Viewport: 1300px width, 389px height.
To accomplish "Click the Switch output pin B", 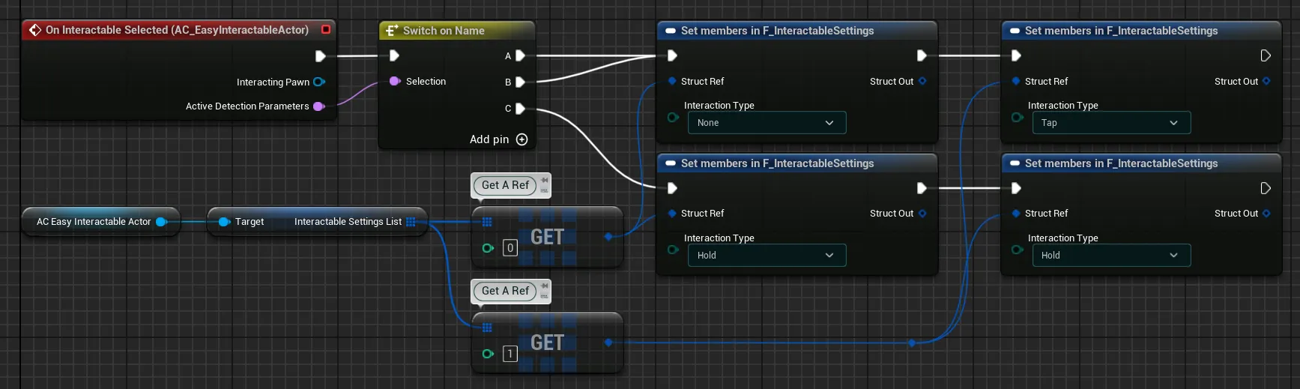I will tap(520, 82).
